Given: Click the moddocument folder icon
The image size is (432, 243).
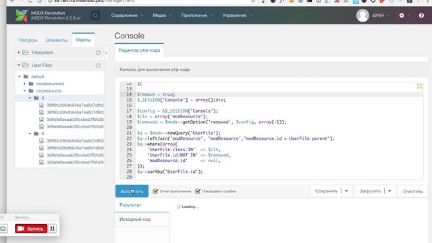Looking at the screenshot, I should pos(31,84).
